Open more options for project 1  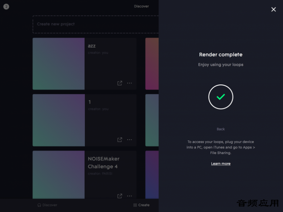tap(129, 140)
